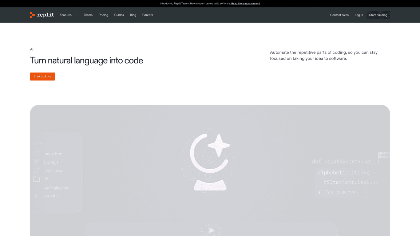Click the styles.css file icon
This screenshot has height=236, width=420.
pyautogui.click(x=37, y=171)
